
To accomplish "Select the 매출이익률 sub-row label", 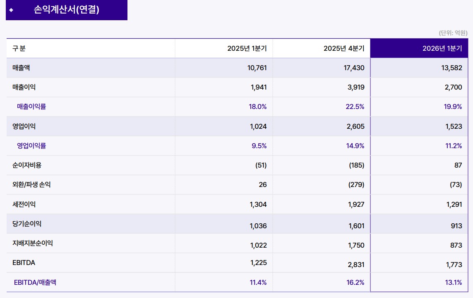I will point(31,106).
